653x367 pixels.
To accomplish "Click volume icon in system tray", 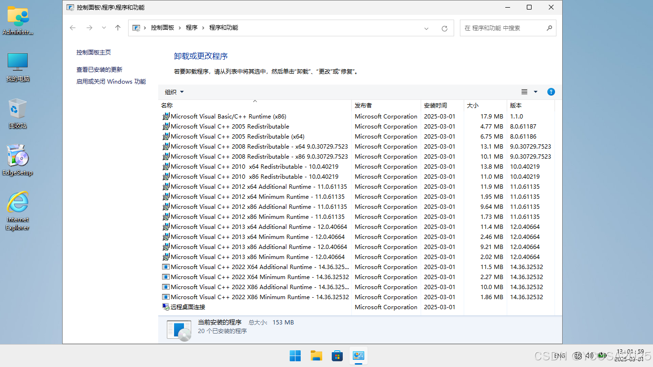I will coord(589,356).
